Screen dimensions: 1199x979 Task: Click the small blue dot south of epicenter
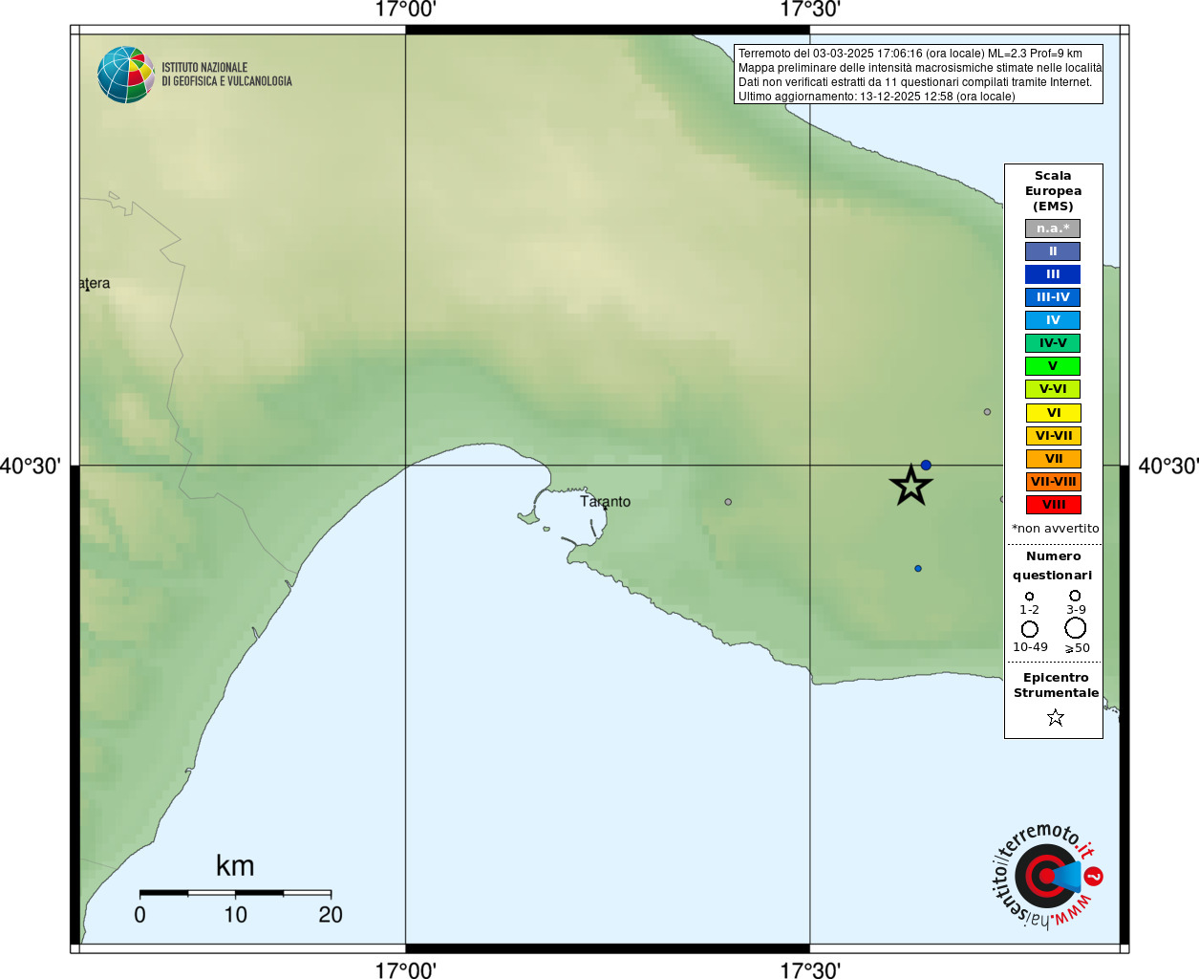click(918, 568)
